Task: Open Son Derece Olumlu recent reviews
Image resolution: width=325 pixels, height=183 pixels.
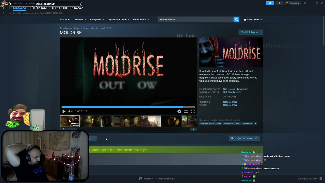Action: point(233,89)
